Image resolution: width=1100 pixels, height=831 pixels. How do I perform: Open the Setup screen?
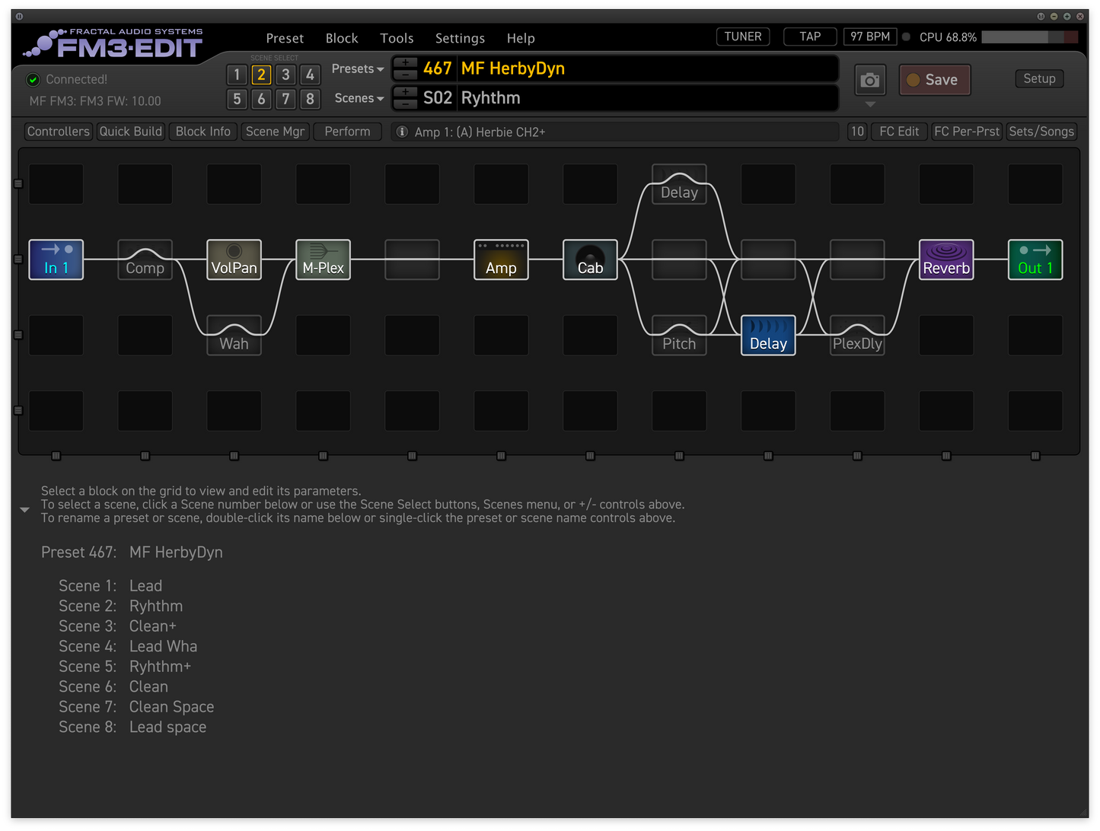click(x=1039, y=78)
